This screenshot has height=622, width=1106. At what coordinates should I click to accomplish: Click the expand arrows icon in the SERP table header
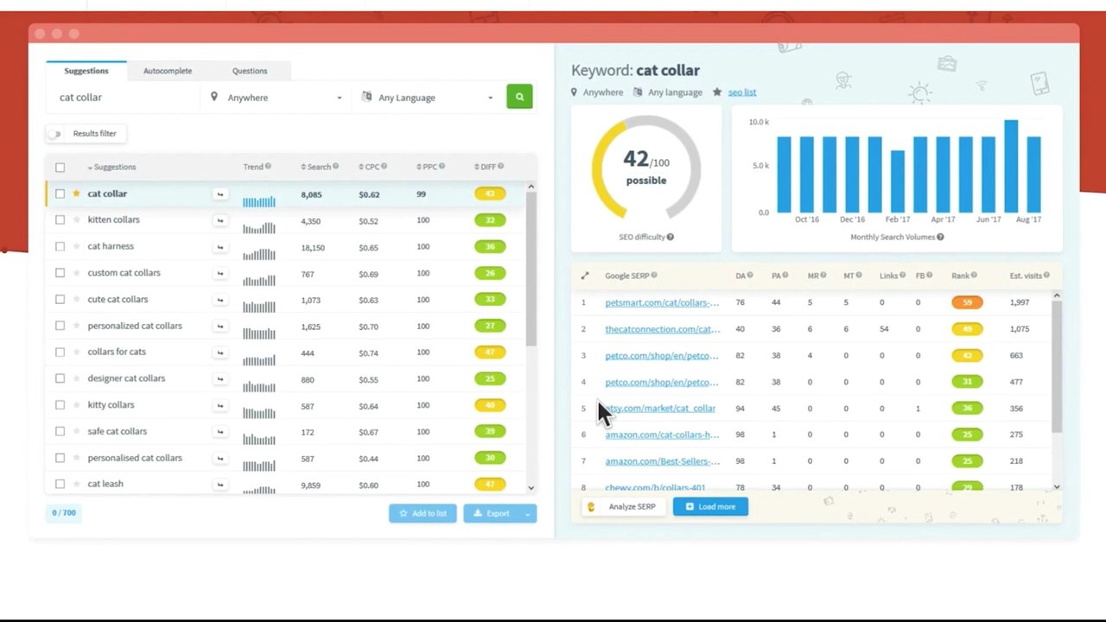click(x=585, y=276)
